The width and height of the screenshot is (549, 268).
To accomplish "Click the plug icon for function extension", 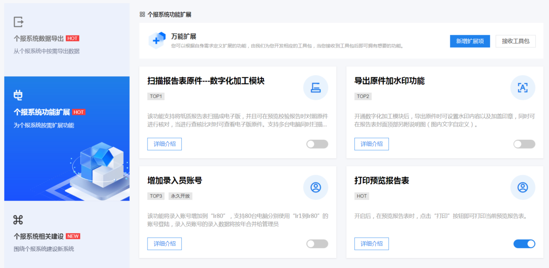I will [18, 95].
